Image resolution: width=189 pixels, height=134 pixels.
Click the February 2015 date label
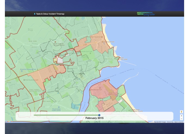tap(95, 118)
